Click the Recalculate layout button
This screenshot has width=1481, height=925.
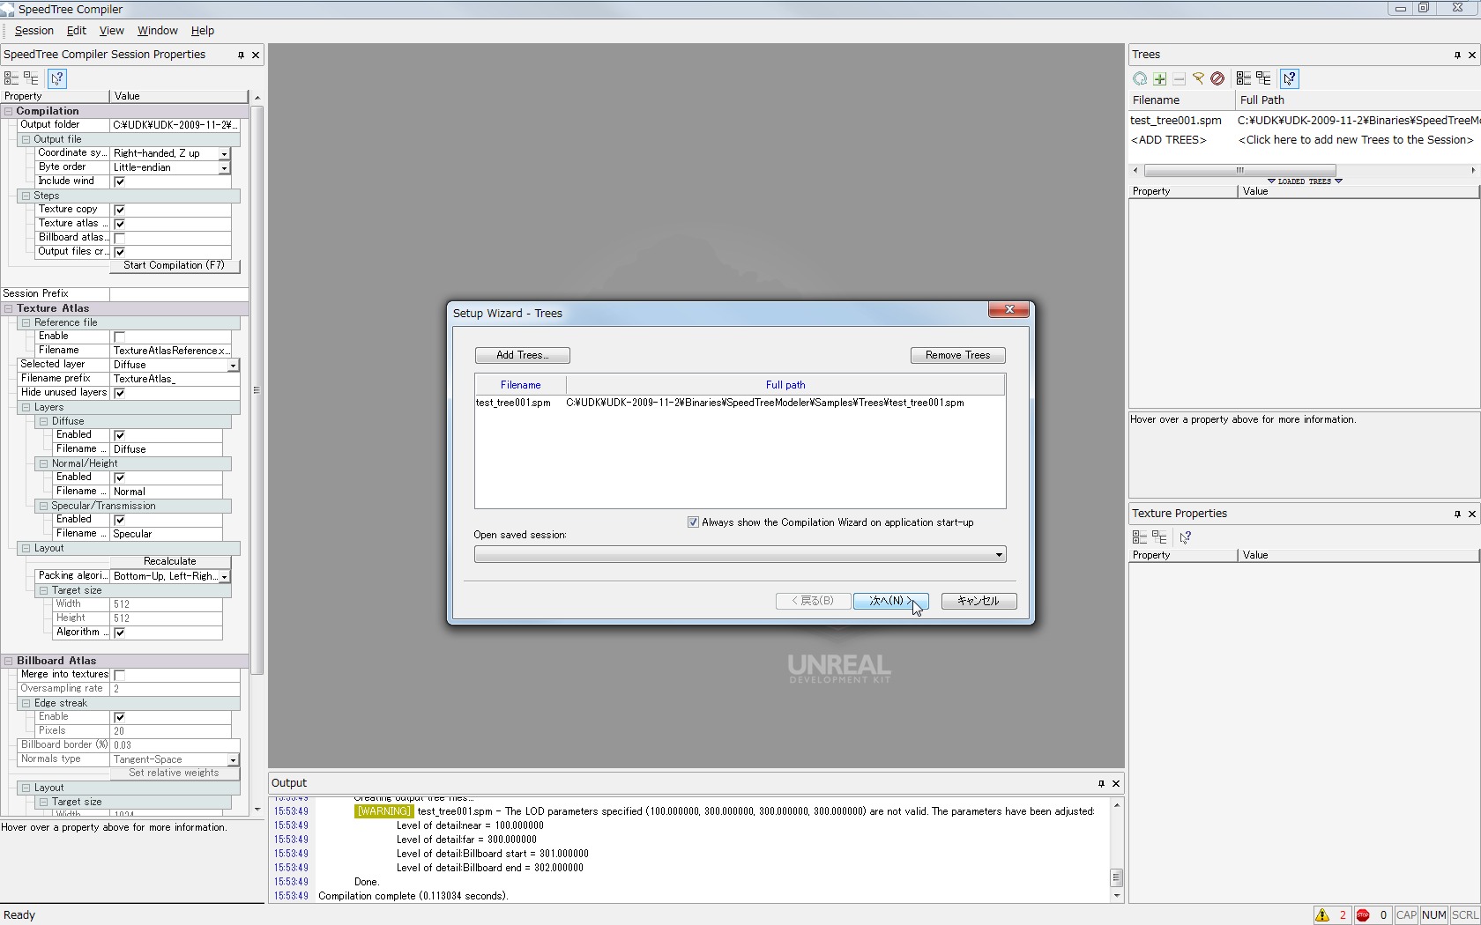[x=170, y=562]
